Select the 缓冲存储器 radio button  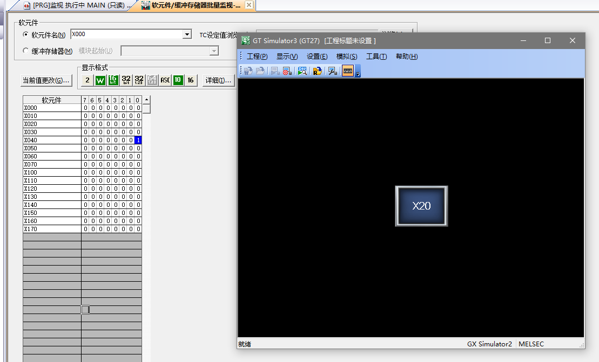coord(26,51)
